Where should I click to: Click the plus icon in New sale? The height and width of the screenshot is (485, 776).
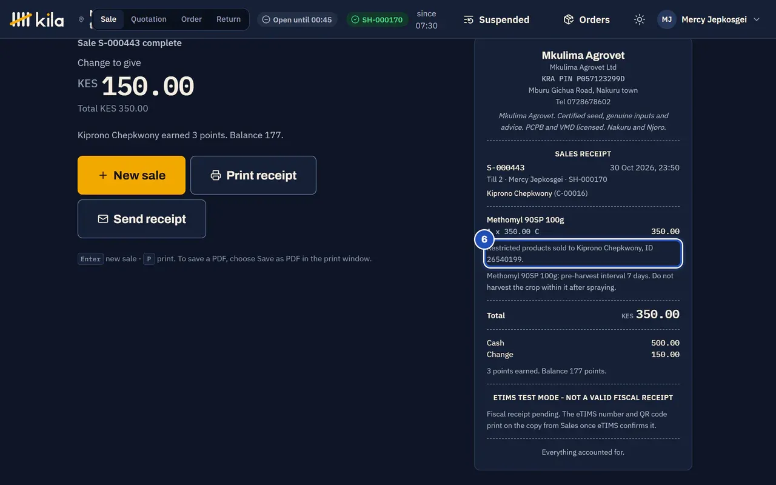click(x=103, y=175)
